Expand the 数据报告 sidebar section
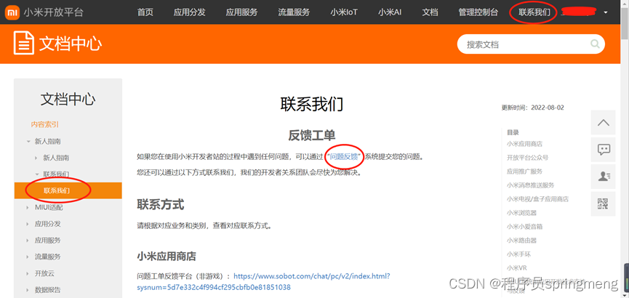629x298 pixels. pyautogui.click(x=28, y=290)
